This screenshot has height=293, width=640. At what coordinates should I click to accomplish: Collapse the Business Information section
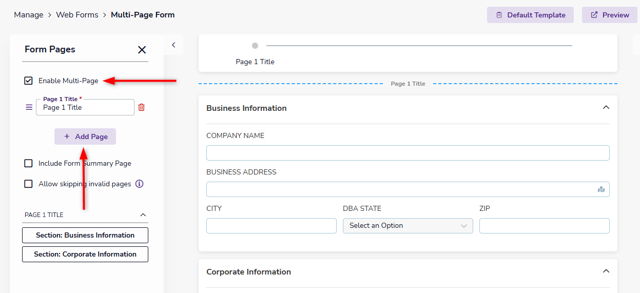tap(606, 108)
